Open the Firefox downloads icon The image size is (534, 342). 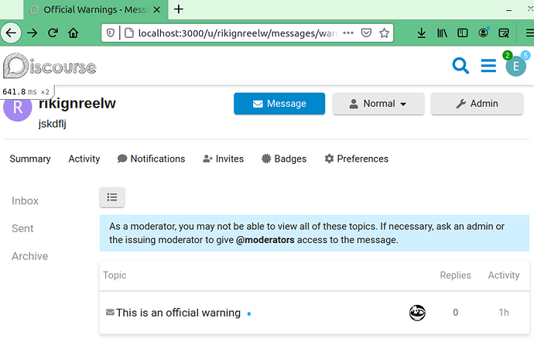click(x=421, y=33)
